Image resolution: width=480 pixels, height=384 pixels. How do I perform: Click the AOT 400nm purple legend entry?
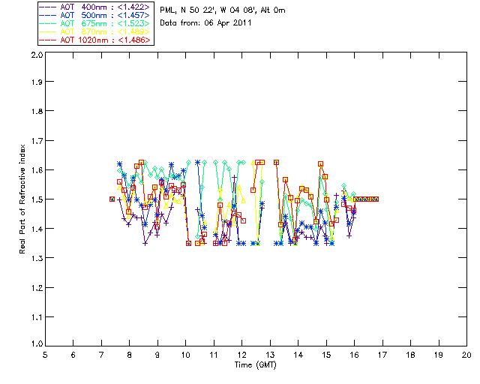coord(95,7)
